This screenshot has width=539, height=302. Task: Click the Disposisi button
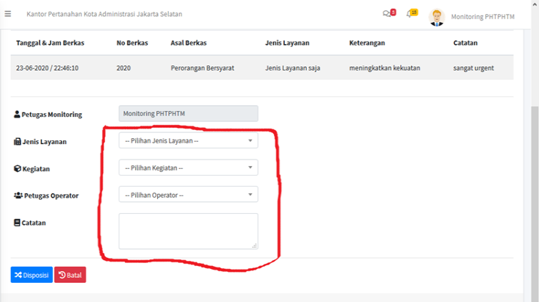point(31,276)
